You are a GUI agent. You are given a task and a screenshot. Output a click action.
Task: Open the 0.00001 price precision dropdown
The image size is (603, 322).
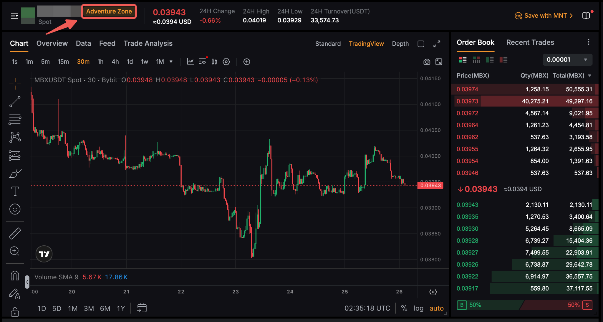pyautogui.click(x=567, y=60)
